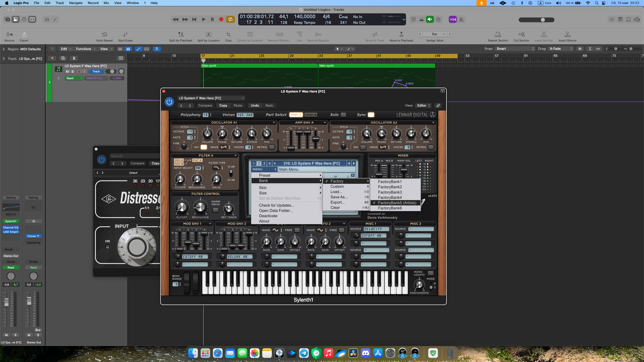
Task: Open the Functions menu in tracks area
Action: click(86, 49)
